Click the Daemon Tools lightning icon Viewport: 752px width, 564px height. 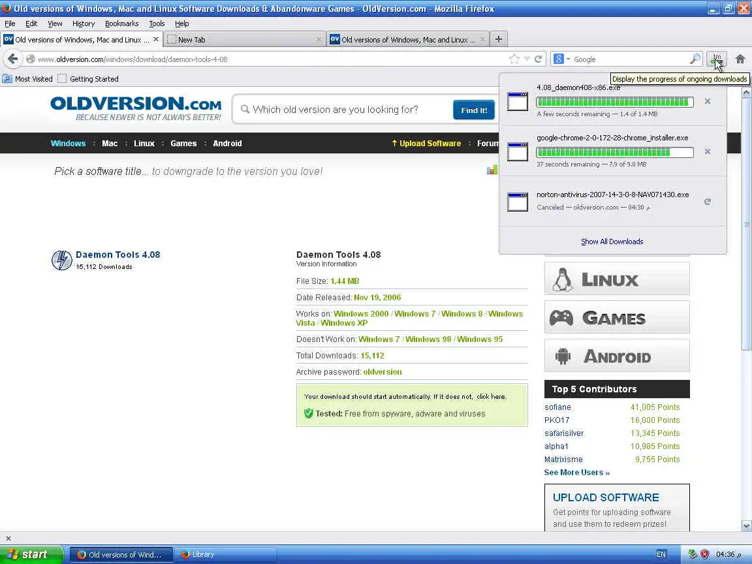62,260
